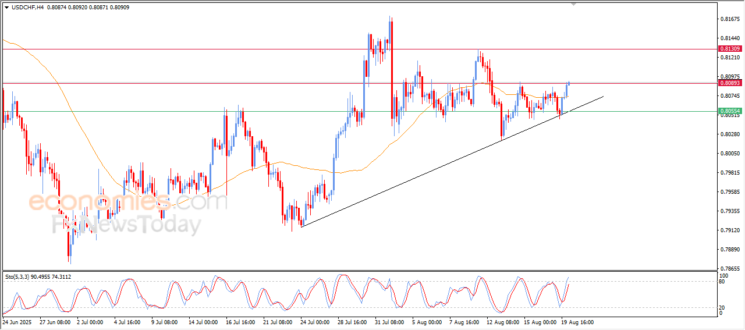This screenshot has width=745, height=330.
Task: Select the green 0.80554 price tag
Action: point(730,111)
